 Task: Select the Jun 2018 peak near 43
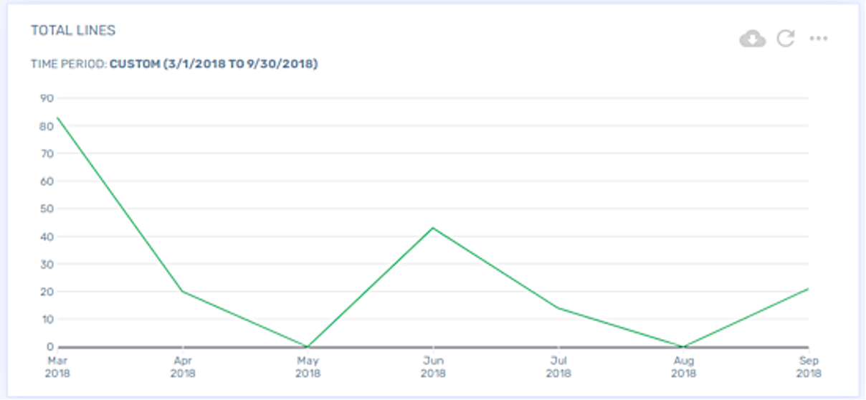click(432, 228)
